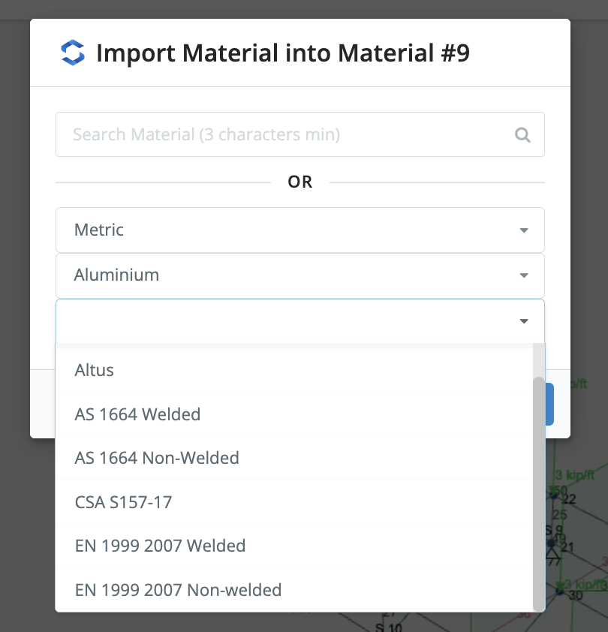Click the SkyCiv logo icon in dialog header

73,53
